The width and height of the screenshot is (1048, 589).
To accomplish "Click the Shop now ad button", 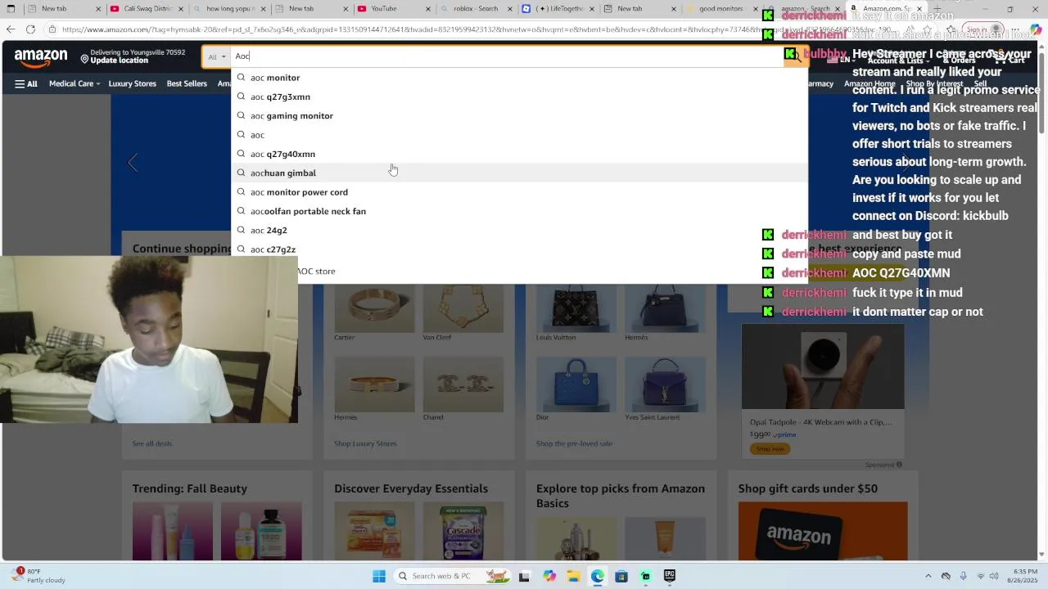I will click(x=770, y=448).
